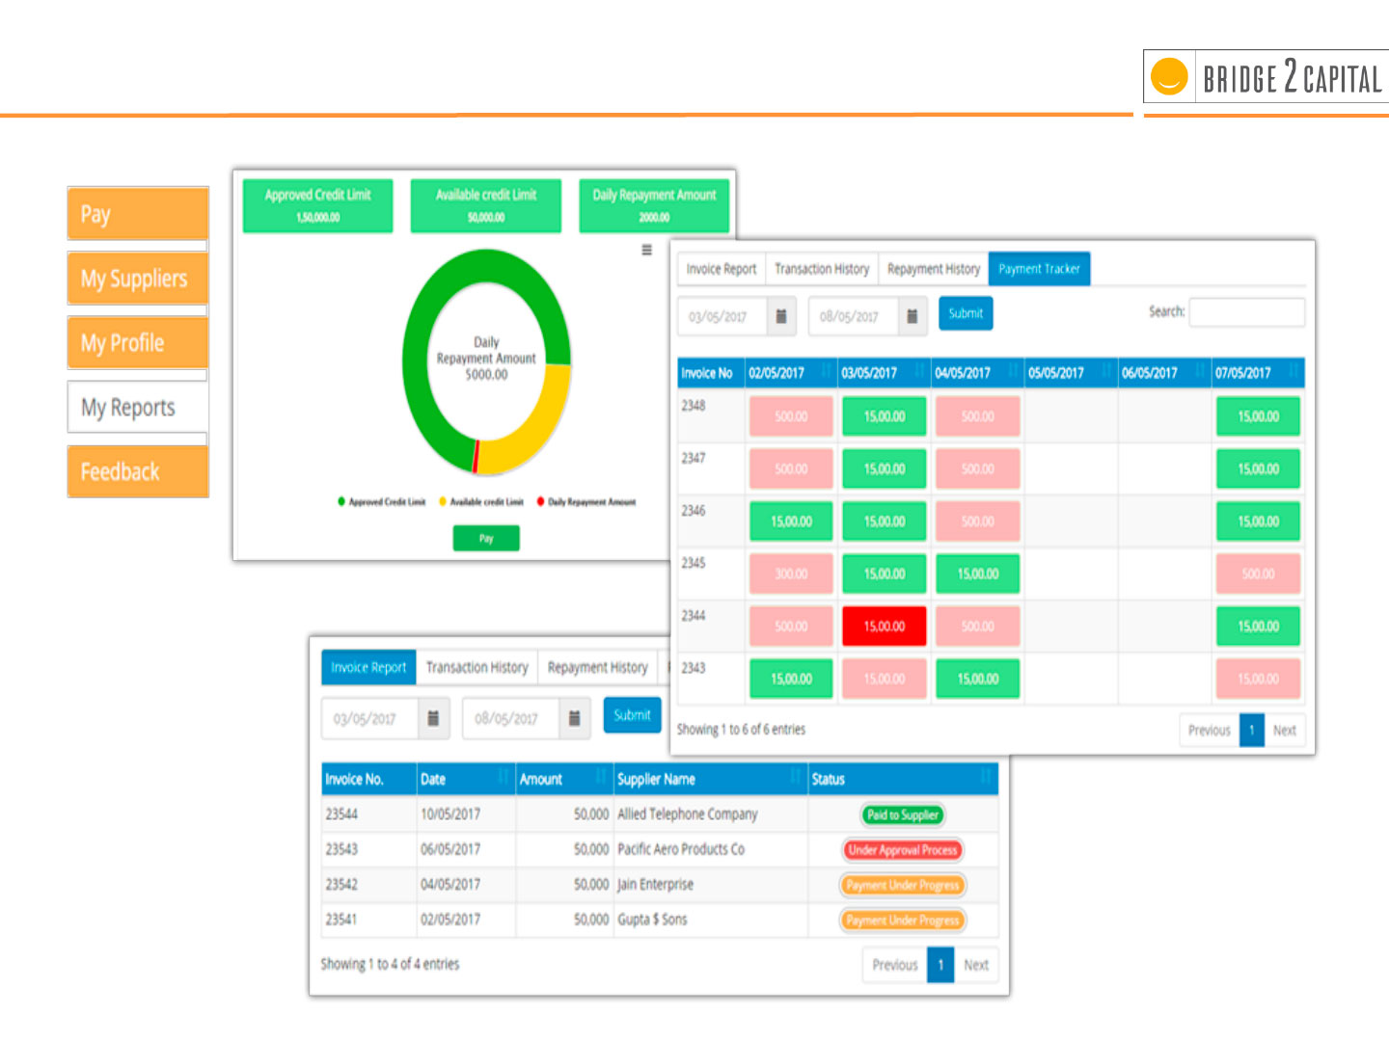Viewport: 1389px width, 1041px height.
Task: Click the red 15,00.00 cell for invoice 2344
Action: (x=884, y=627)
